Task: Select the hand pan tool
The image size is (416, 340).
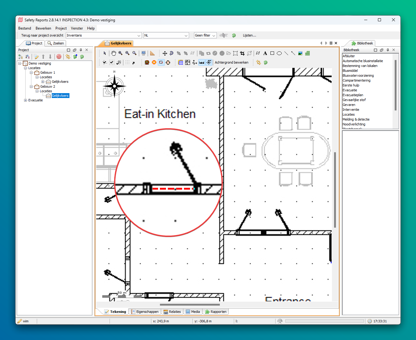Action: pyautogui.click(x=113, y=53)
